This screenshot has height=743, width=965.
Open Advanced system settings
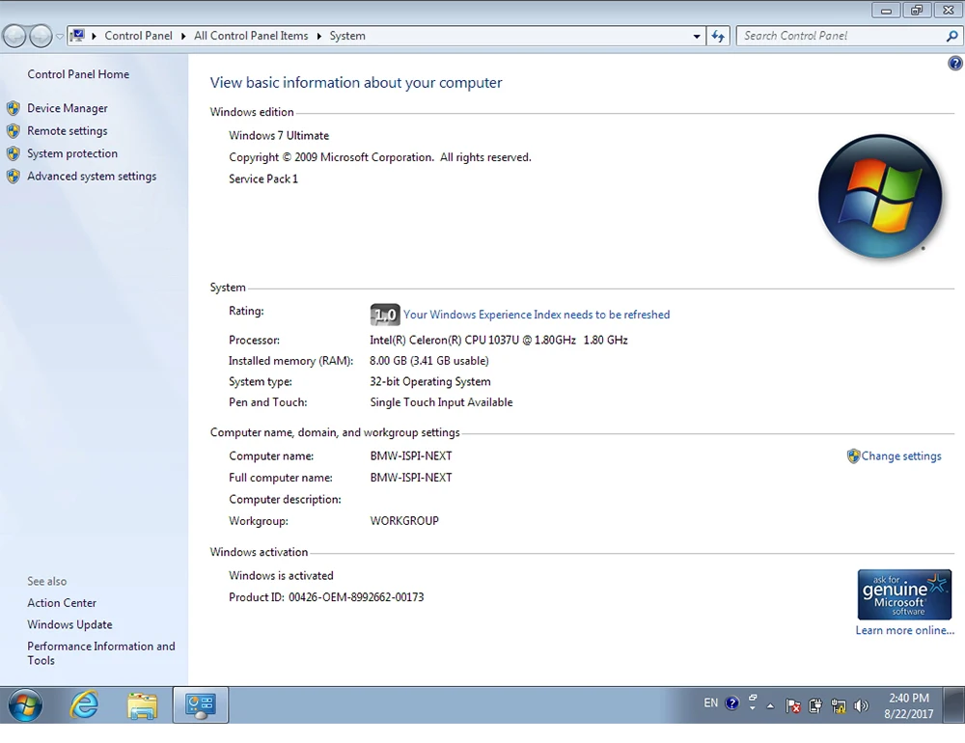[92, 176]
